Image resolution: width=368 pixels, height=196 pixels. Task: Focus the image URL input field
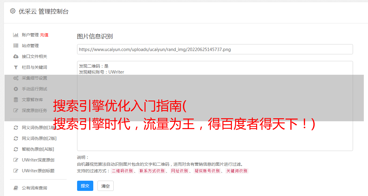[x=215, y=49]
